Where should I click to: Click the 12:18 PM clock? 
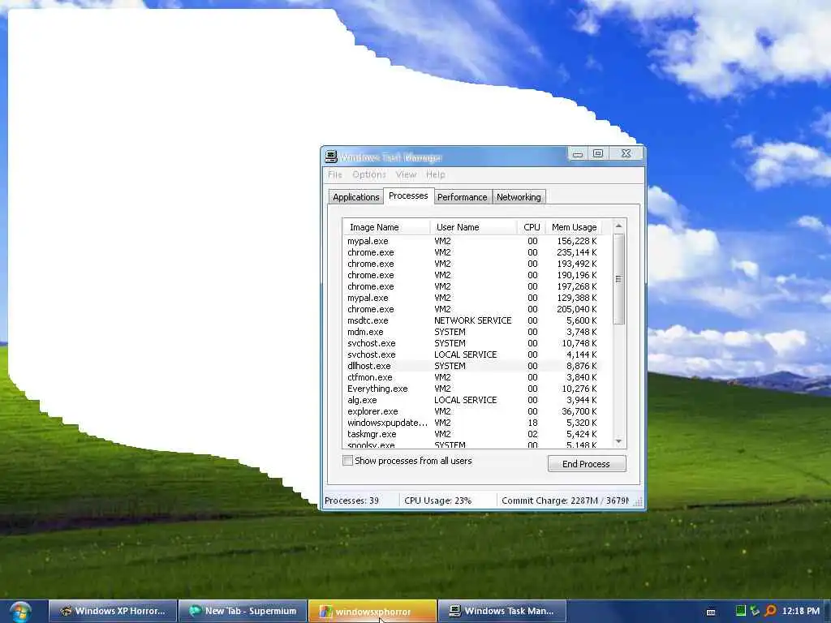pyautogui.click(x=801, y=611)
